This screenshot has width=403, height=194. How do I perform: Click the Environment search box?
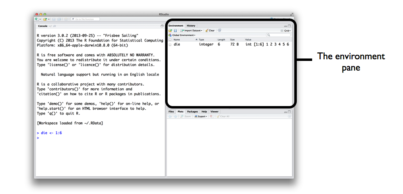tap(278, 35)
